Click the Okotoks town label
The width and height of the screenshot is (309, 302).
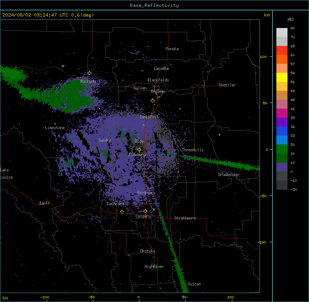pos(148,251)
